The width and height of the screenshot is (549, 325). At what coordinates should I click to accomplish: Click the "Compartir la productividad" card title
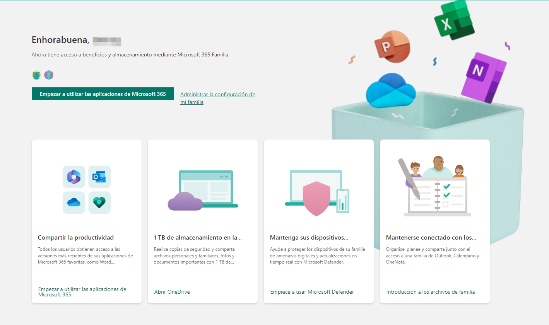(76, 238)
